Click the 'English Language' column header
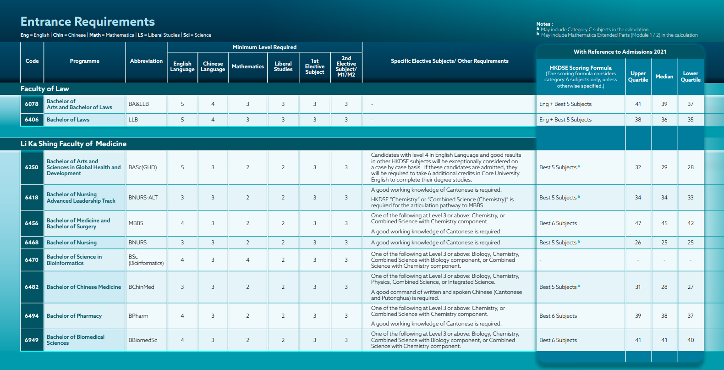Screen dimensions: 724x370 click(x=182, y=66)
